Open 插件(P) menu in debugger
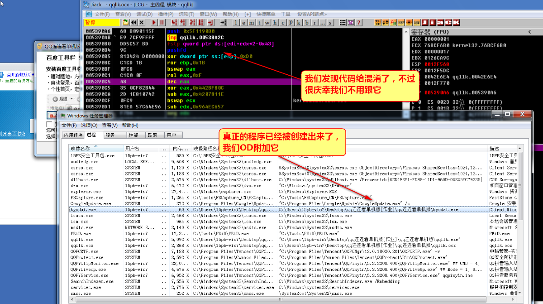The height and width of the screenshot is (304, 543). [166, 14]
